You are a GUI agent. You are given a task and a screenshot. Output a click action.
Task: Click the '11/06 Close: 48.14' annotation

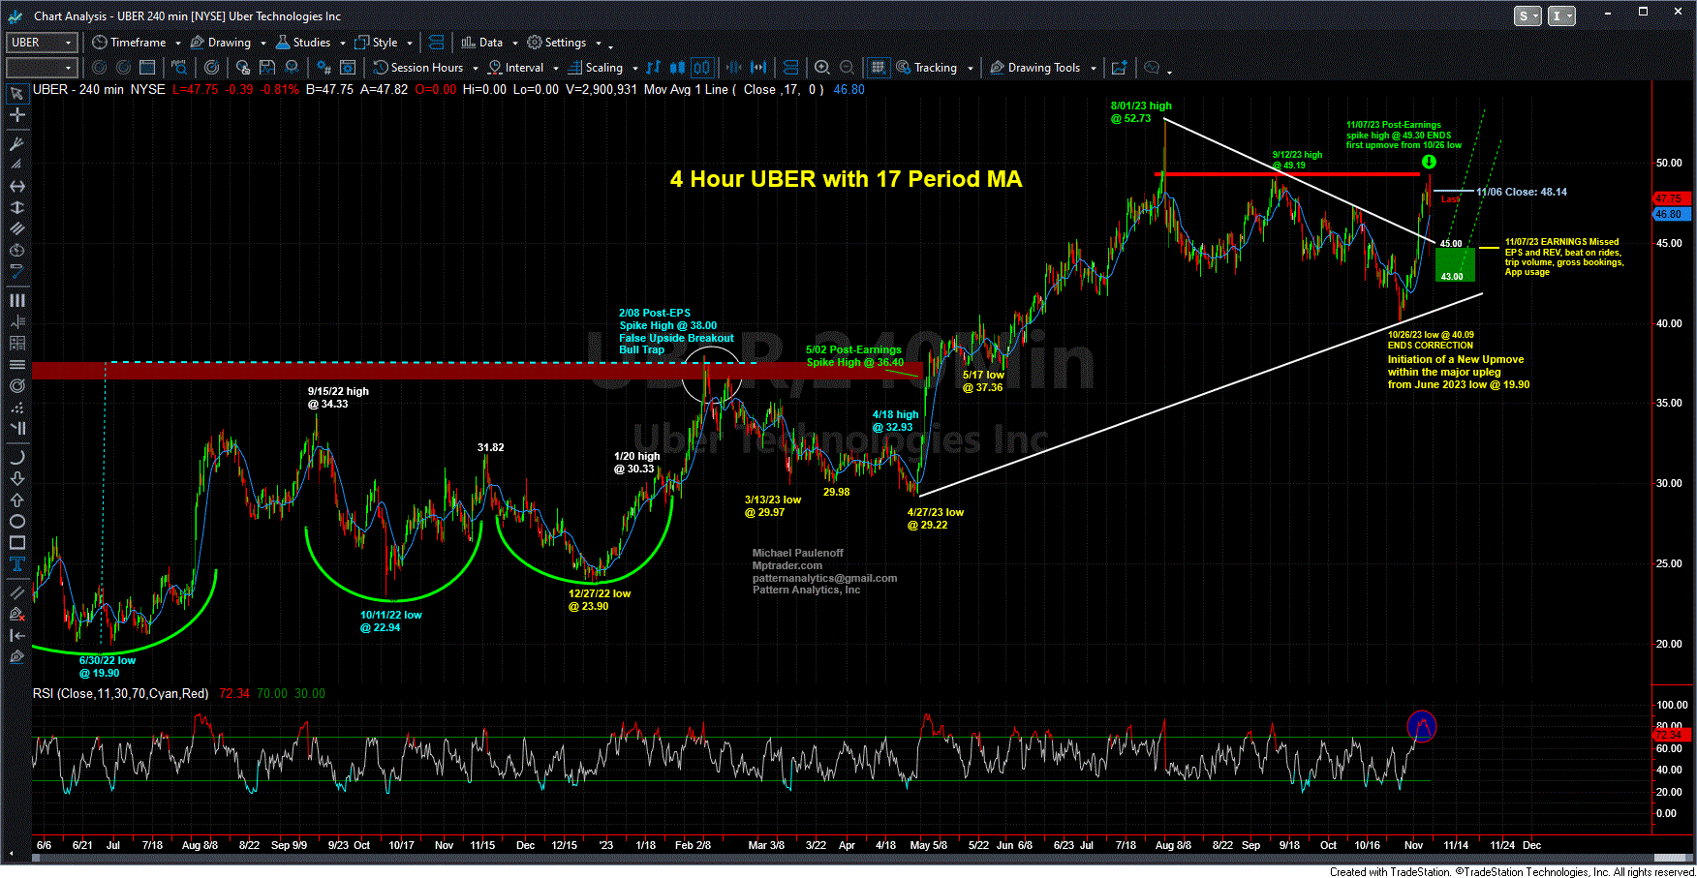coord(1522,192)
